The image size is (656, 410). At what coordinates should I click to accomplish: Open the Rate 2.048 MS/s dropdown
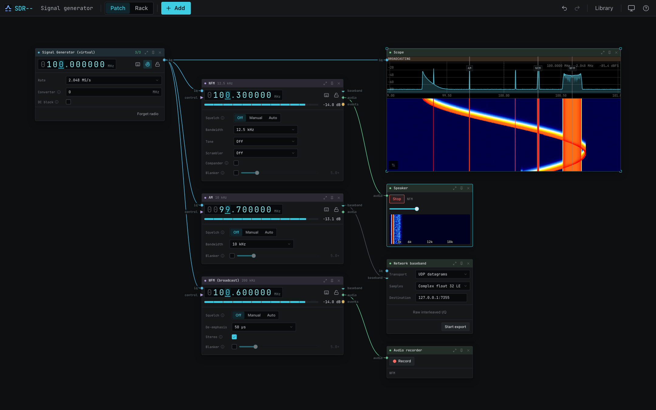pyautogui.click(x=114, y=80)
